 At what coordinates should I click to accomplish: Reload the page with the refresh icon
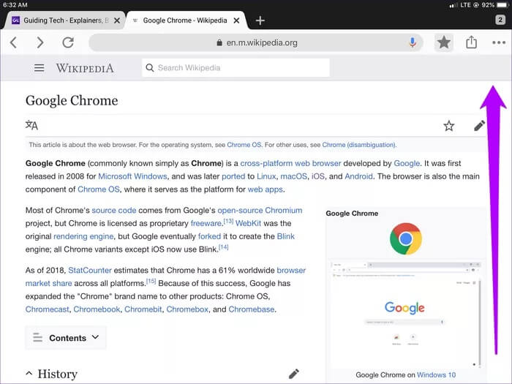pos(68,42)
